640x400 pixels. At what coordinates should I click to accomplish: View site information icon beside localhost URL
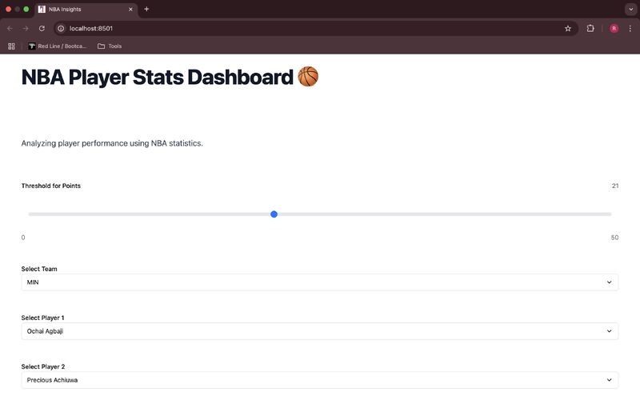pos(61,29)
